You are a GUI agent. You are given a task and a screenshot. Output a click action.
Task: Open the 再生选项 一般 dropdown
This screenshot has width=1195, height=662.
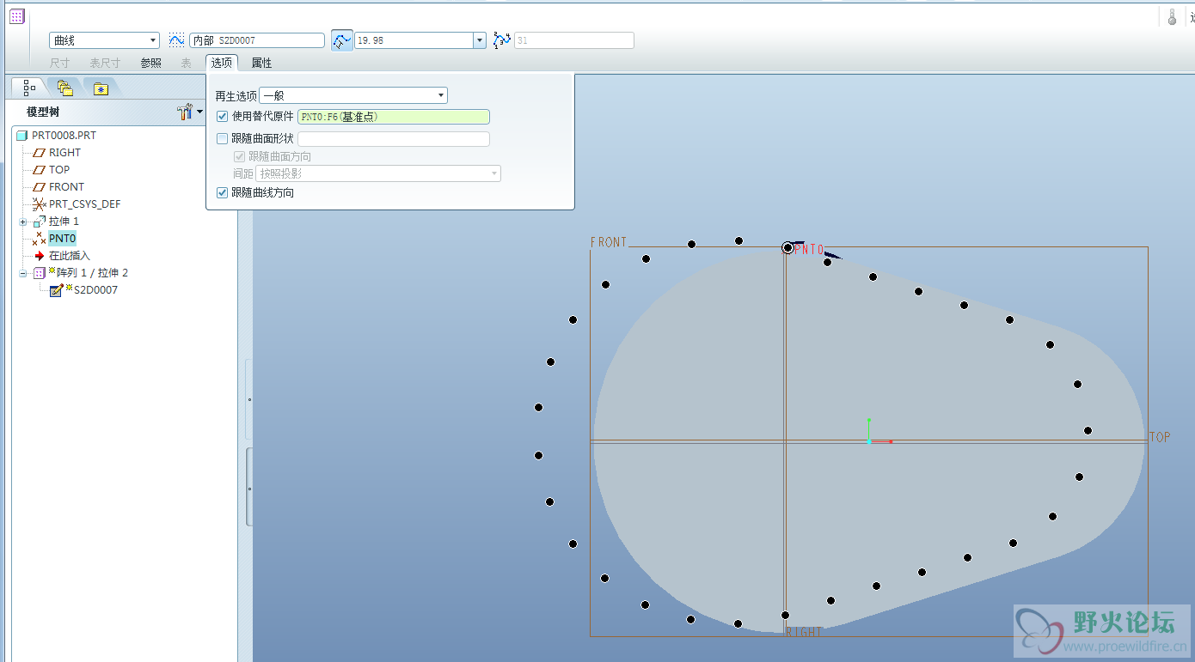[353, 95]
